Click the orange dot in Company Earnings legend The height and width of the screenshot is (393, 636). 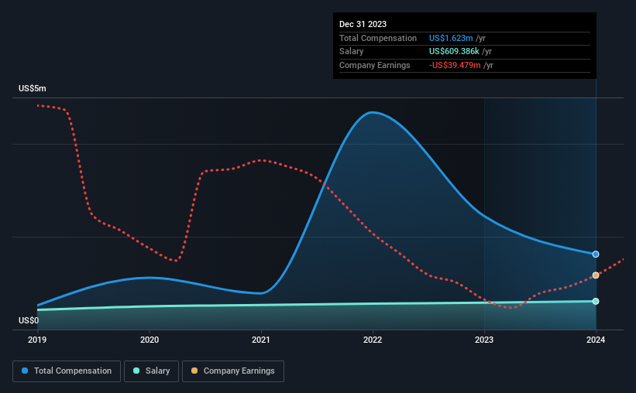click(194, 371)
